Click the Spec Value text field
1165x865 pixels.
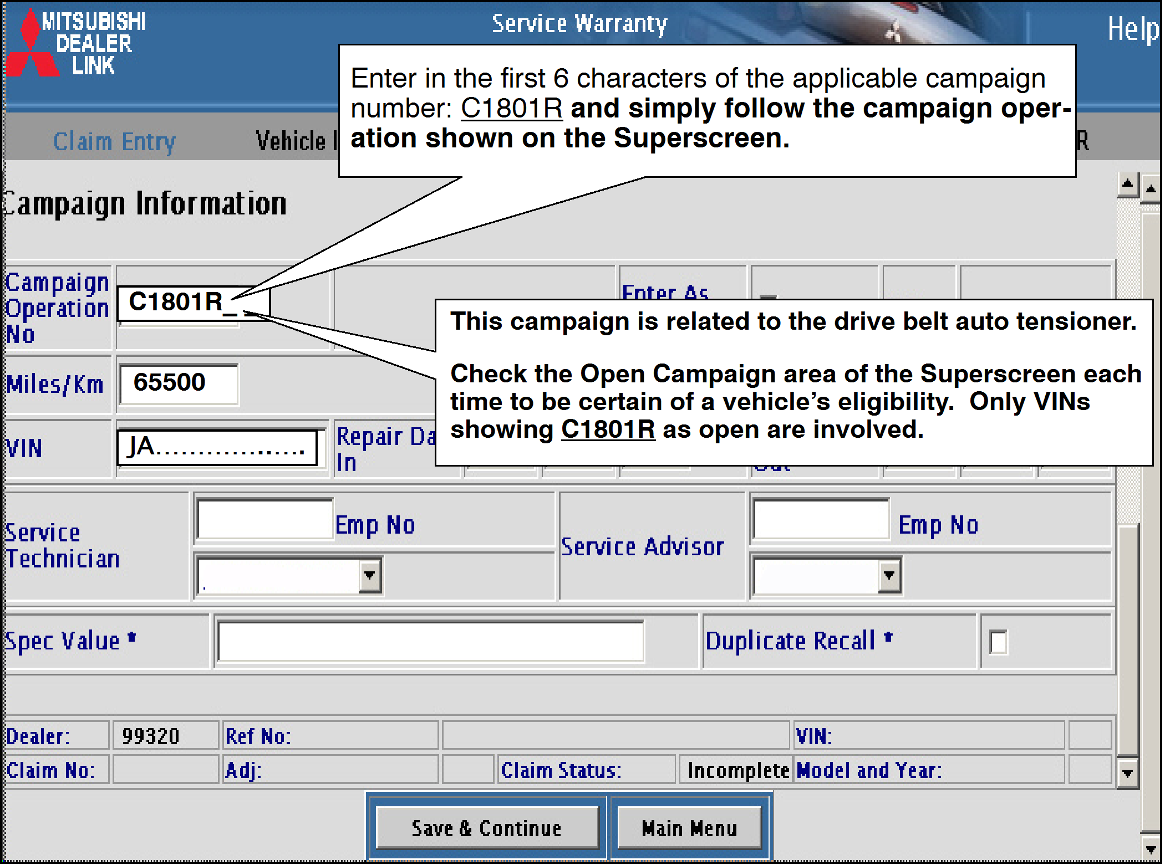(430, 642)
